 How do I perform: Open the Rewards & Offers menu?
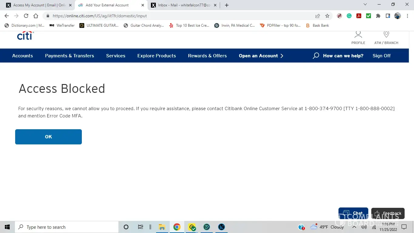tap(207, 56)
